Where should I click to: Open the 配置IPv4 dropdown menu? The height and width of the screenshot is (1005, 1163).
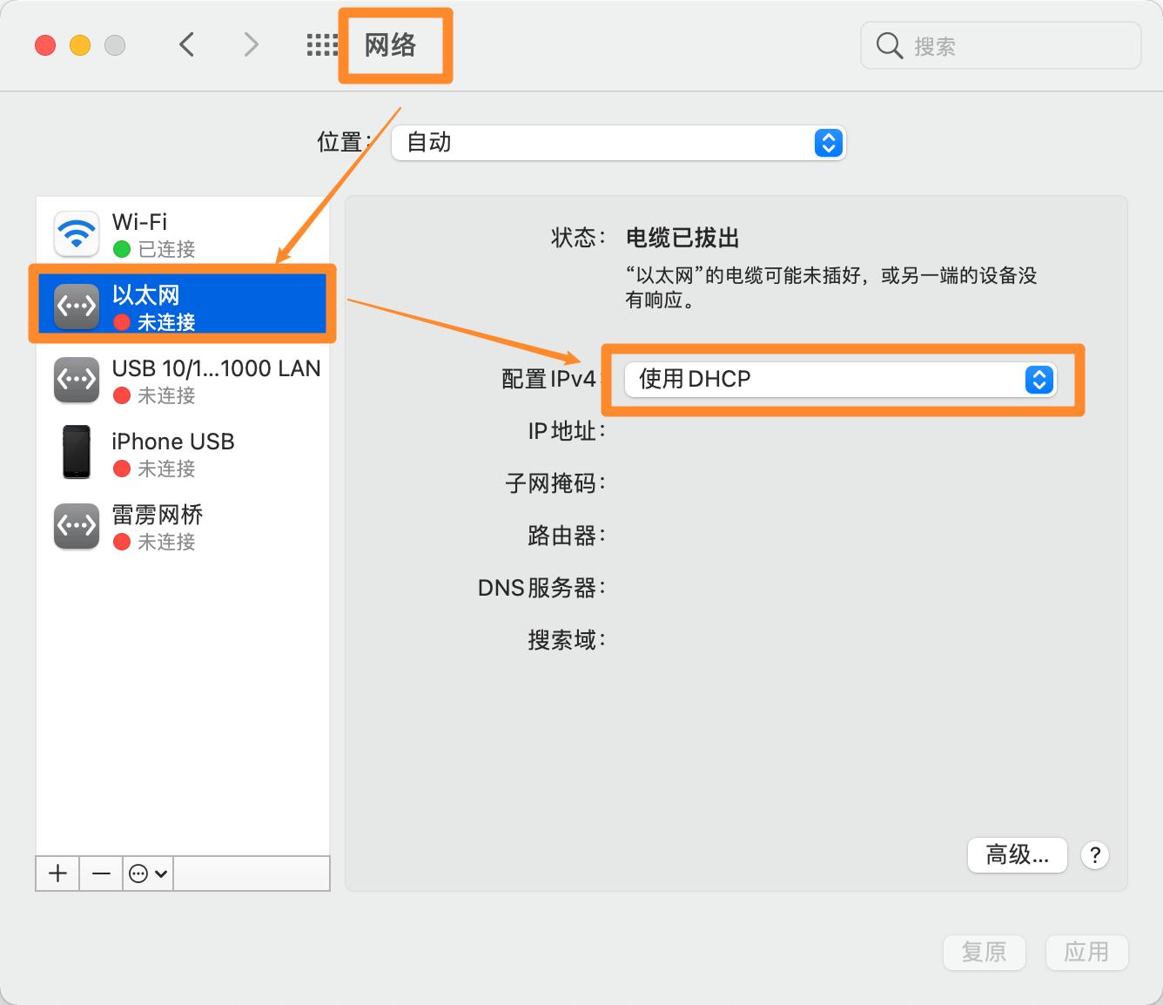(839, 380)
